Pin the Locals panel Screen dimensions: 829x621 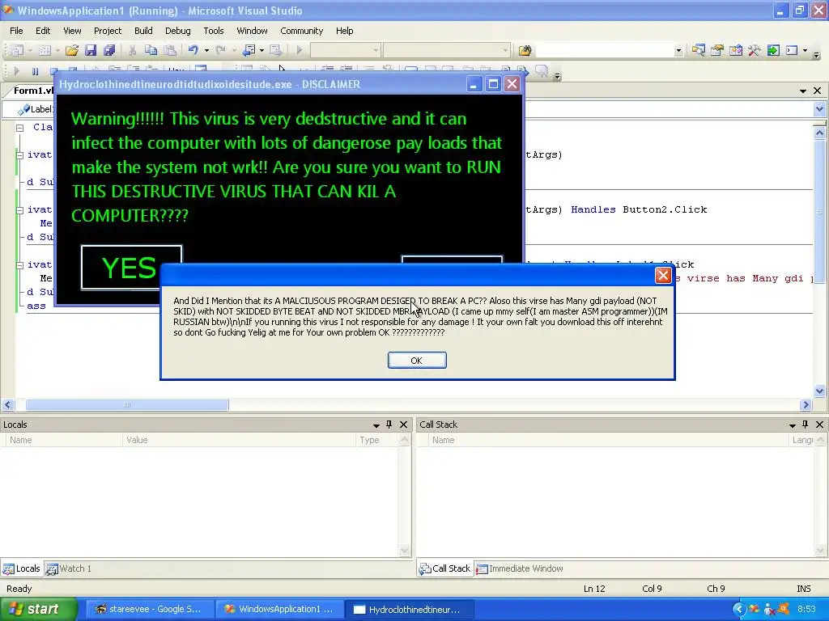click(x=389, y=425)
